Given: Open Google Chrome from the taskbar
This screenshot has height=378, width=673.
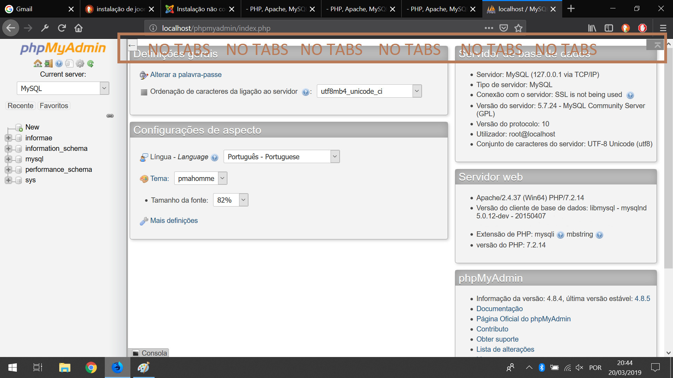Looking at the screenshot, I should pyautogui.click(x=91, y=367).
